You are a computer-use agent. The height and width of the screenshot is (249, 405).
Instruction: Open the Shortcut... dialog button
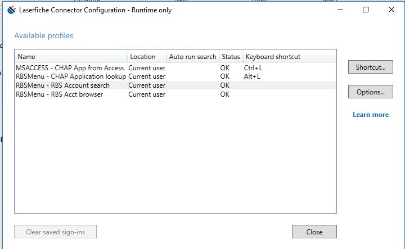point(370,67)
